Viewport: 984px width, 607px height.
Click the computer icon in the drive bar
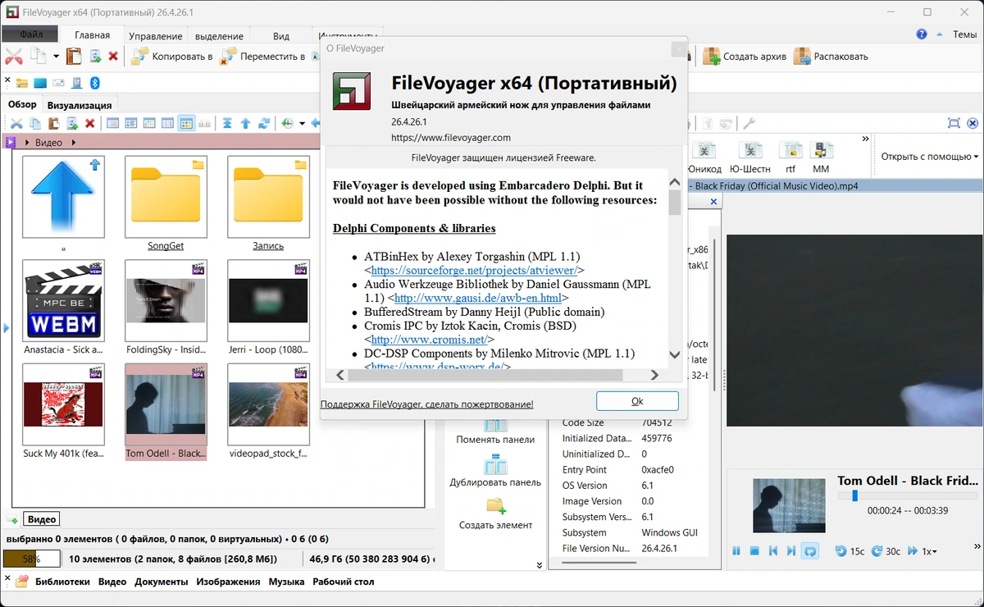point(77,83)
